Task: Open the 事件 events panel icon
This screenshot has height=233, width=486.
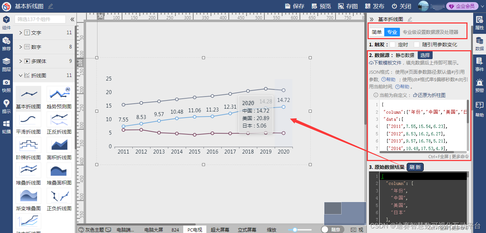Action: click(479, 64)
